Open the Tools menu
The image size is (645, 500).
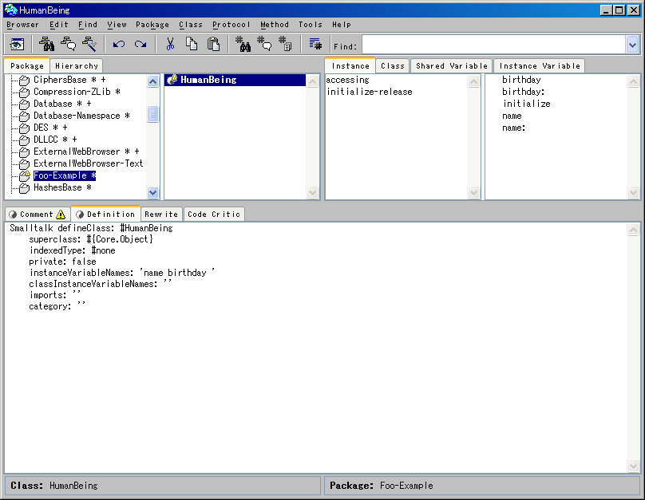(x=311, y=25)
